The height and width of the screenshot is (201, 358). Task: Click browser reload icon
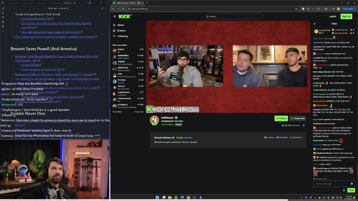coord(123,9)
